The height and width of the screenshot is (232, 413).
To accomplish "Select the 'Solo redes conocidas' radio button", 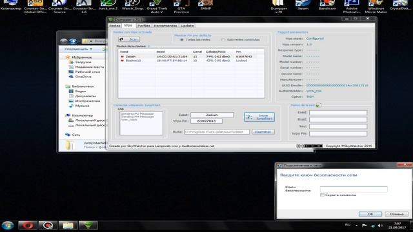I will [x=223, y=40].
